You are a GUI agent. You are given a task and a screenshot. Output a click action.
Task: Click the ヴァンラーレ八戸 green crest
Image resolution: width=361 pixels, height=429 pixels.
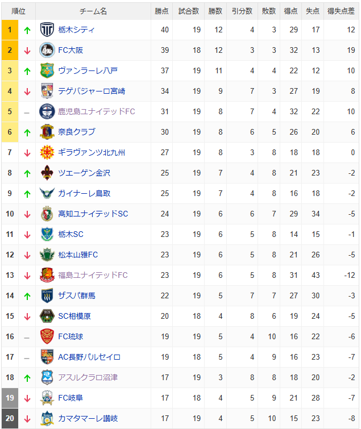(x=47, y=70)
